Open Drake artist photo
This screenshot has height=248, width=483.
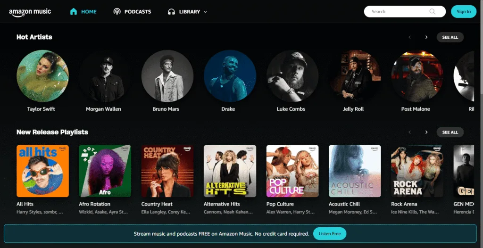pos(230,76)
